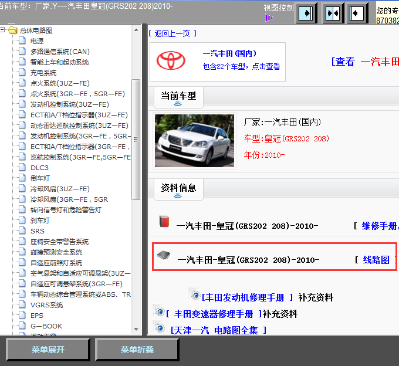Viewport: 399px width, 366px height.
Task: Click the red book icon for repair manual
Action: [x=164, y=221]
